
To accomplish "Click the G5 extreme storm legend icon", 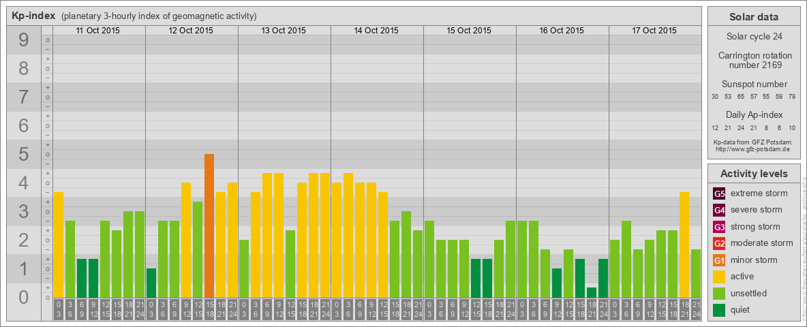I will pos(719,193).
